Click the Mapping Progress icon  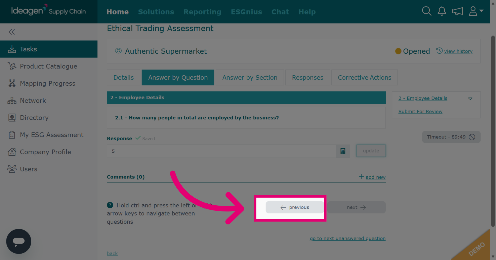pos(12,83)
